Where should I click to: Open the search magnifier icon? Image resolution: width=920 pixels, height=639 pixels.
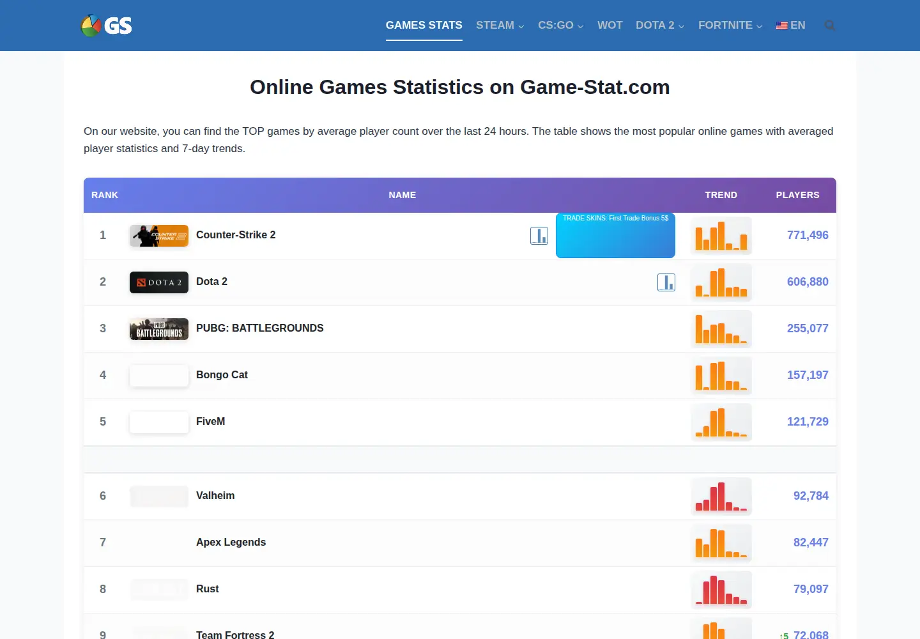coord(829,26)
